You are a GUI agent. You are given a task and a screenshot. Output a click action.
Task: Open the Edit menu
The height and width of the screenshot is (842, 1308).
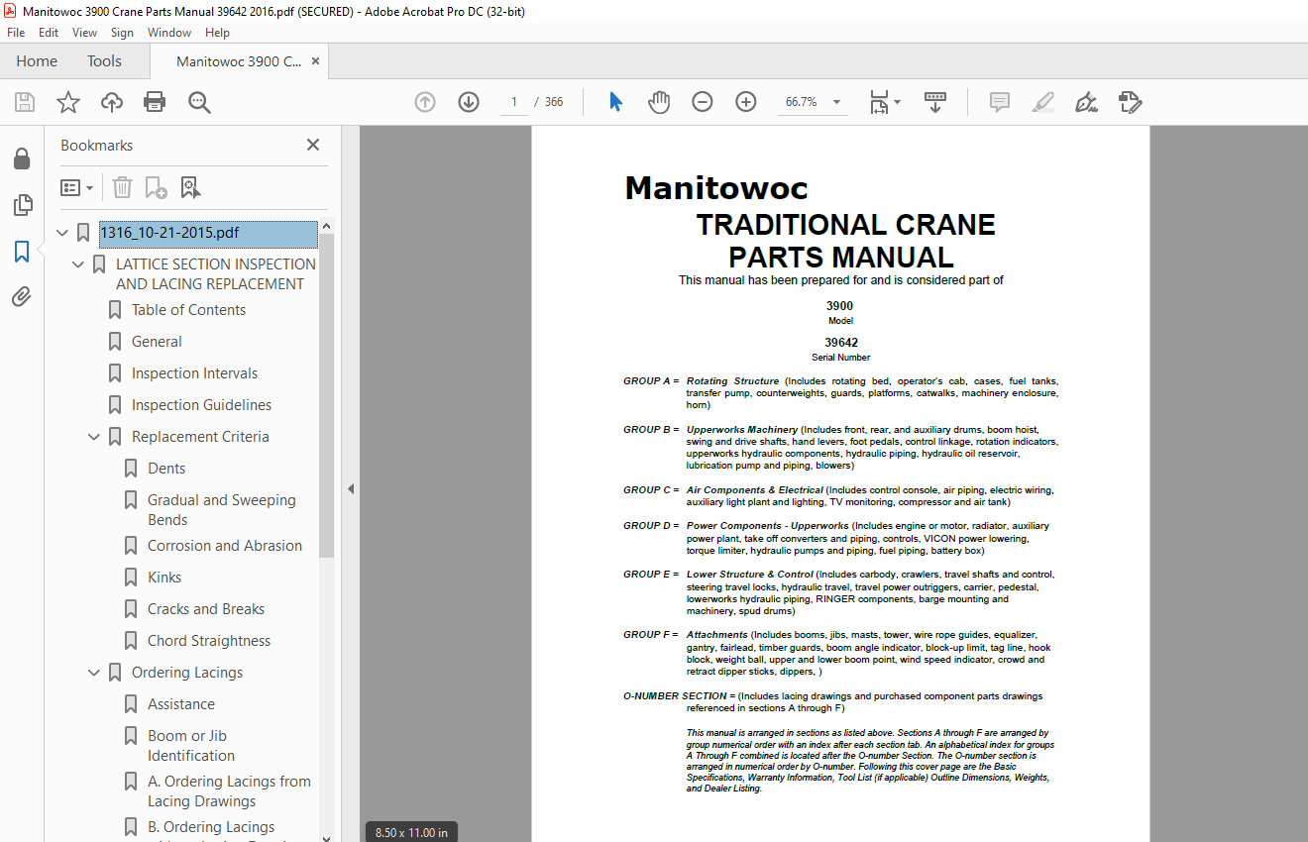coord(49,33)
